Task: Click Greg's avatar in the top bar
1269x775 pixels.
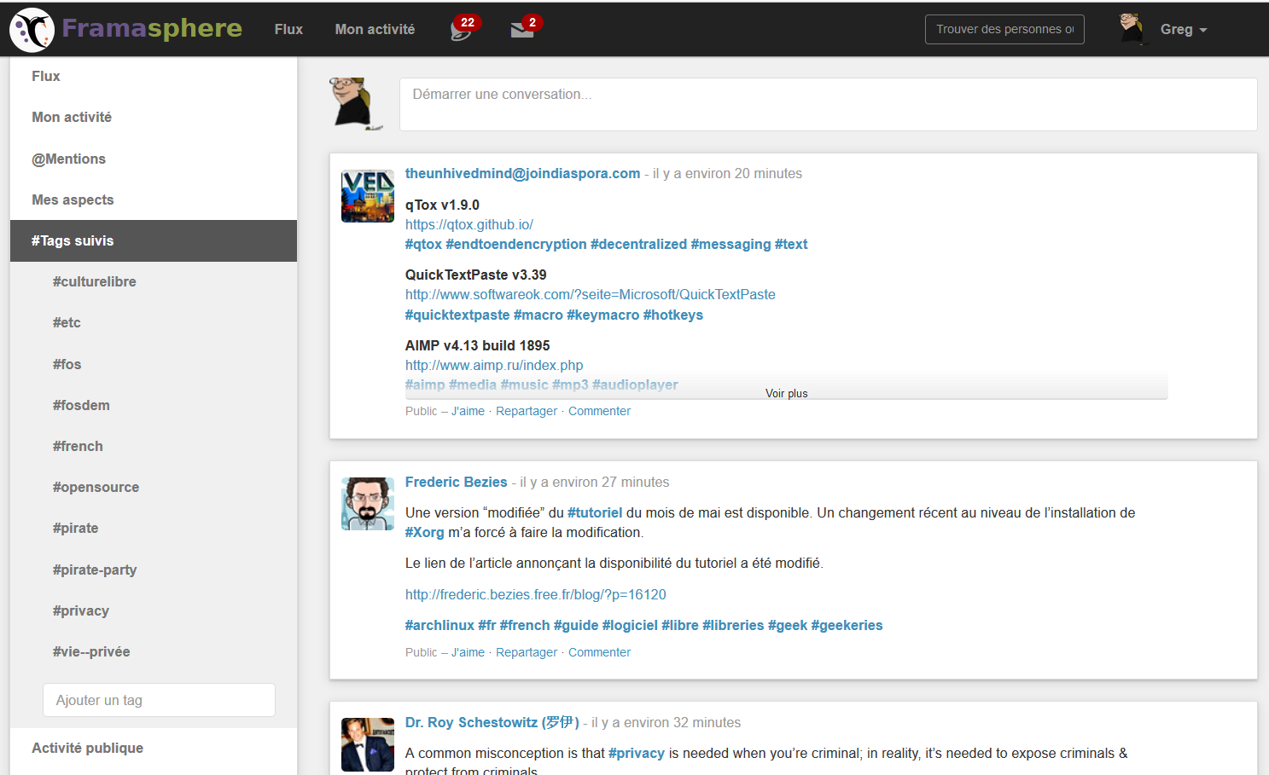Action: (1132, 29)
